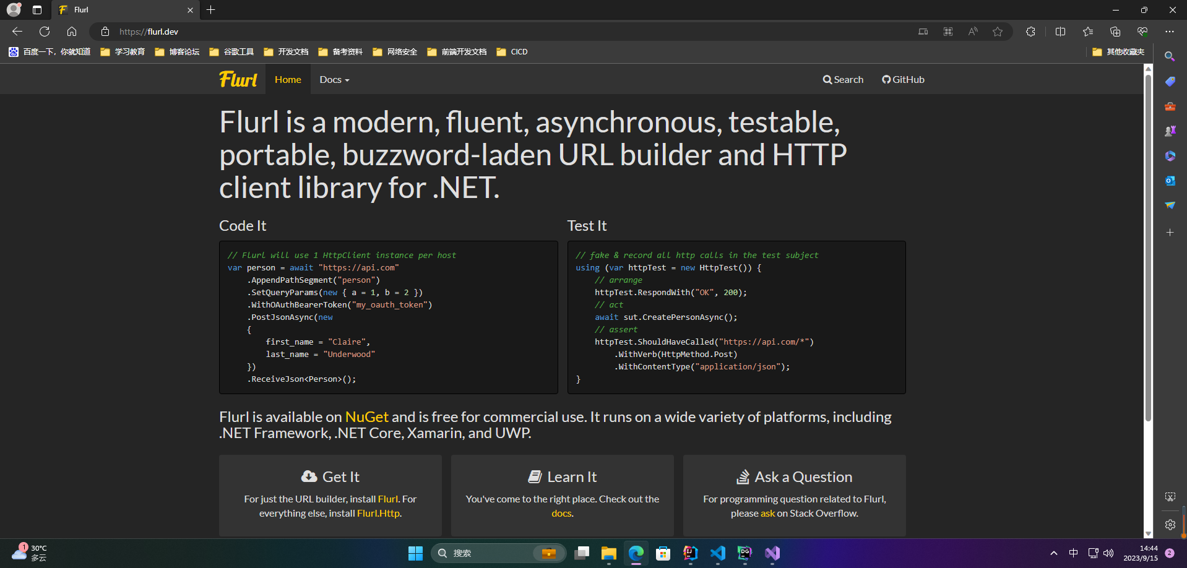Close the Flurl browser tab
The height and width of the screenshot is (568, 1187).
190,10
